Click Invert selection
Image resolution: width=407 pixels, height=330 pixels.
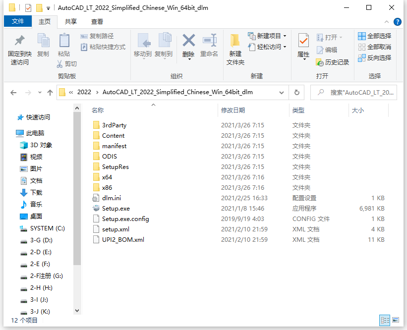(x=375, y=58)
